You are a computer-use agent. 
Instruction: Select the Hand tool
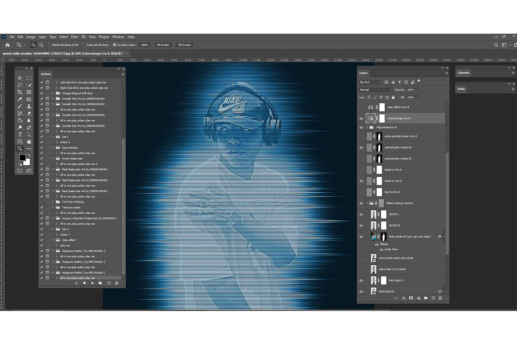pyautogui.click(x=29, y=141)
